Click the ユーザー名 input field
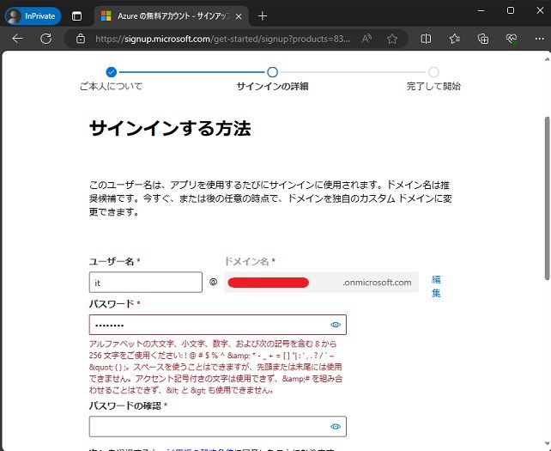 [x=146, y=282]
